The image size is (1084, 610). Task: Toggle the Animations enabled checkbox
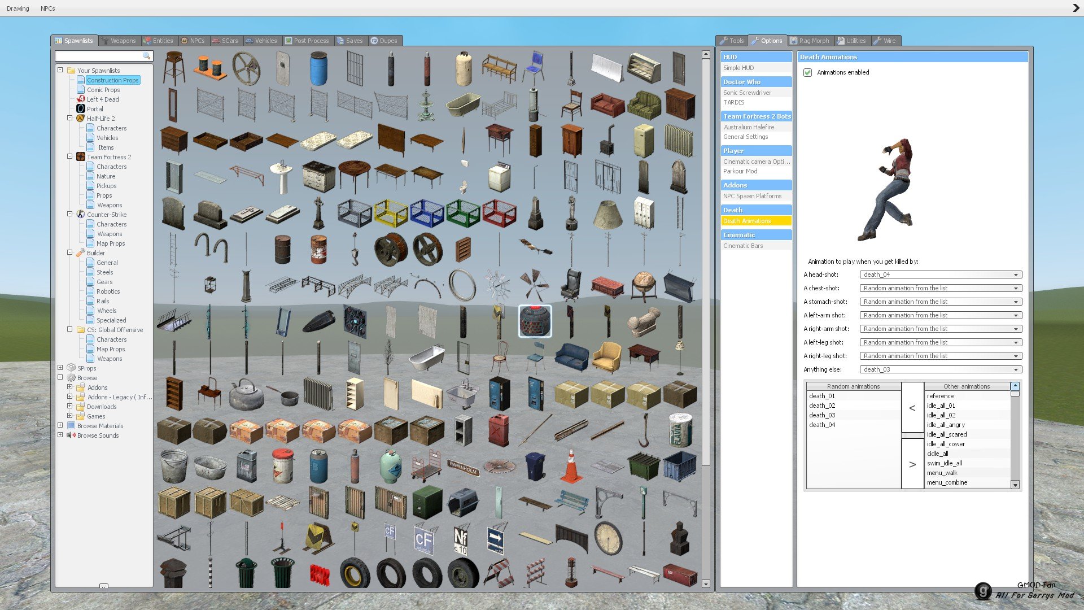coord(808,72)
